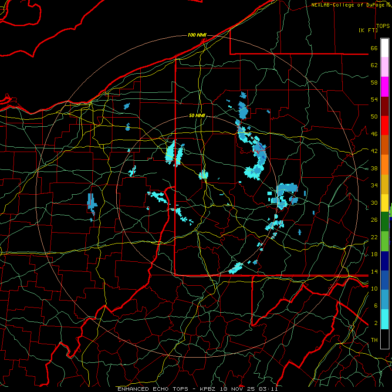Click the 26 legend scale label

click(x=374, y=220)
